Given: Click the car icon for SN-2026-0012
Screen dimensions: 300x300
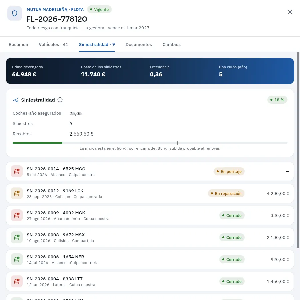Looking at the screenshot, I should tap(17, 193).
